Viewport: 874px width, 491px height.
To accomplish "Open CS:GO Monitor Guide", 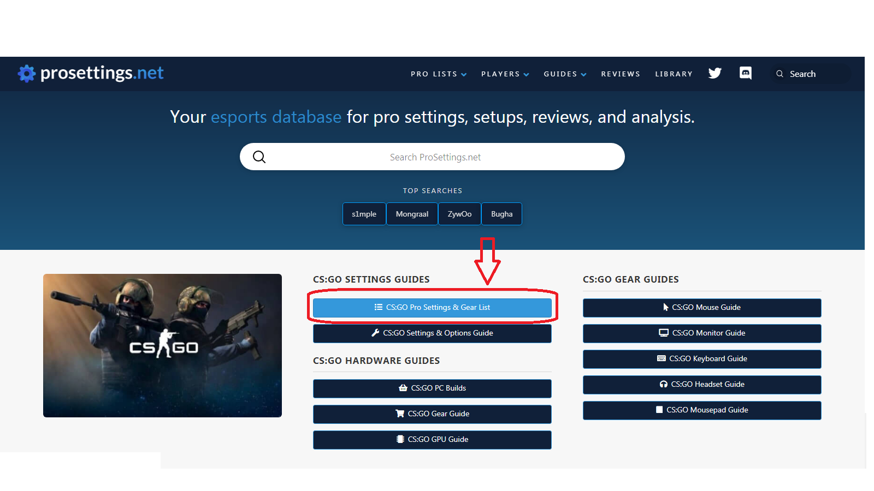I will (x=702, y=333).
